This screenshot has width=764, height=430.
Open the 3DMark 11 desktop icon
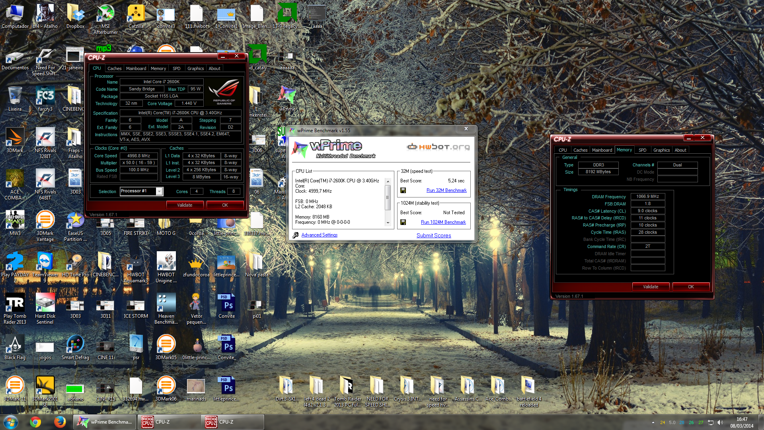click(15, 389)
